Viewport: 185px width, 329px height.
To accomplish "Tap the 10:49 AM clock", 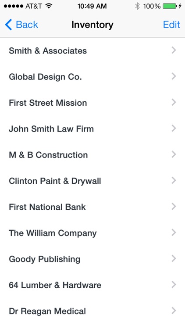I will click(92, 6).
